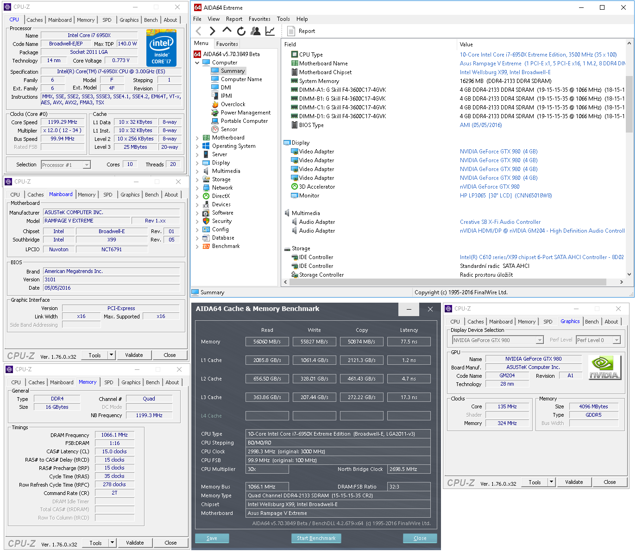Switch to Caches tab in top CPU-Z
Viewport: 636px width, 552px height.
click(35, 20)
